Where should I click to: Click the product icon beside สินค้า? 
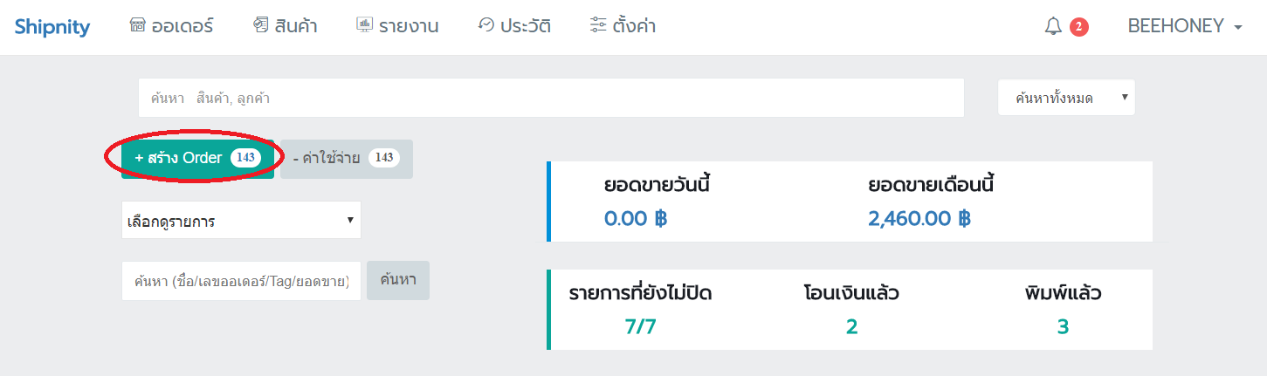[260, 25]
